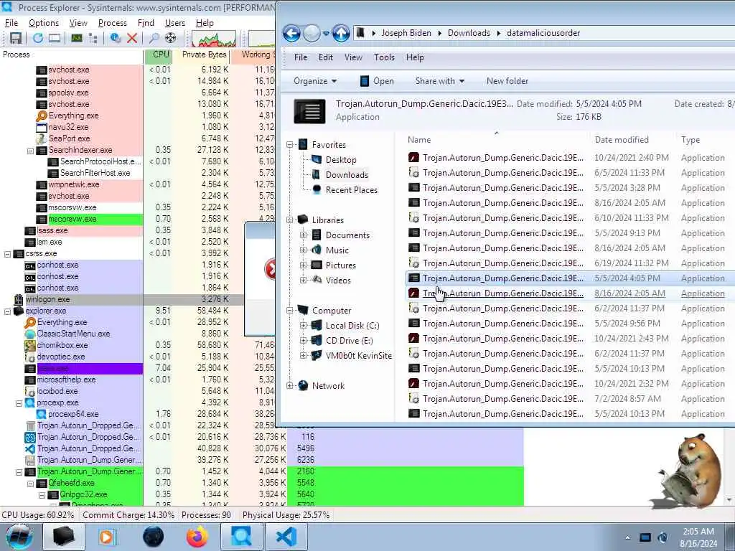Screen dimensions: 735x551
Task: Click the ClassicStartMenu.exe process icon
Action: click(x=30, y=334)
